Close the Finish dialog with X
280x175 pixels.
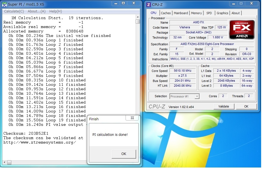132,118
